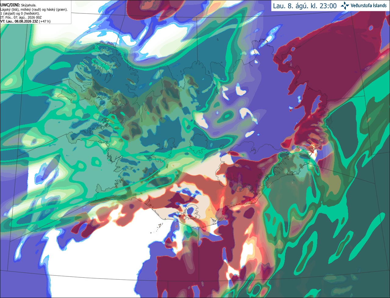Select the Lágský, miðský og háský legend line
Viewport: 390px width, 298px height.
(34, 9)
